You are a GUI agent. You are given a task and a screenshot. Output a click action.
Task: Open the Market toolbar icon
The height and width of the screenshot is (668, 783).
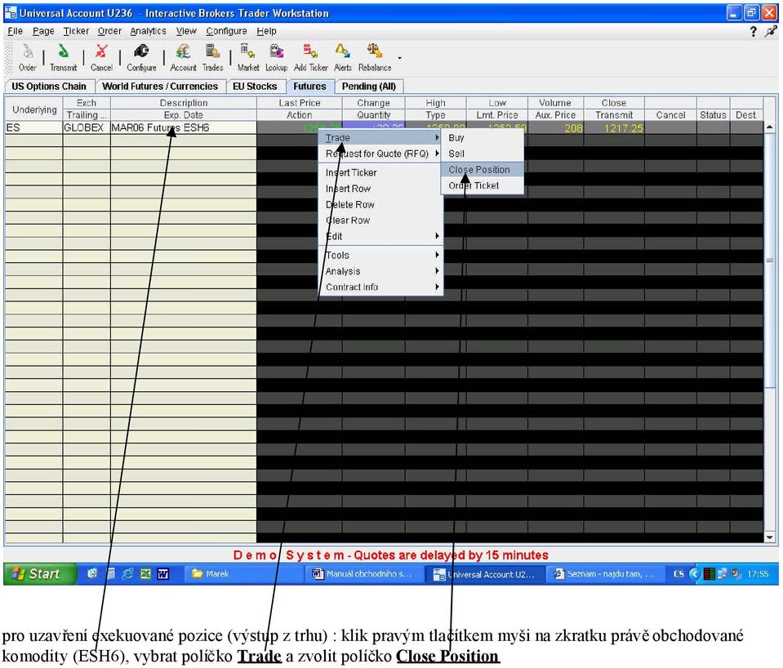(x=248, y=57)
